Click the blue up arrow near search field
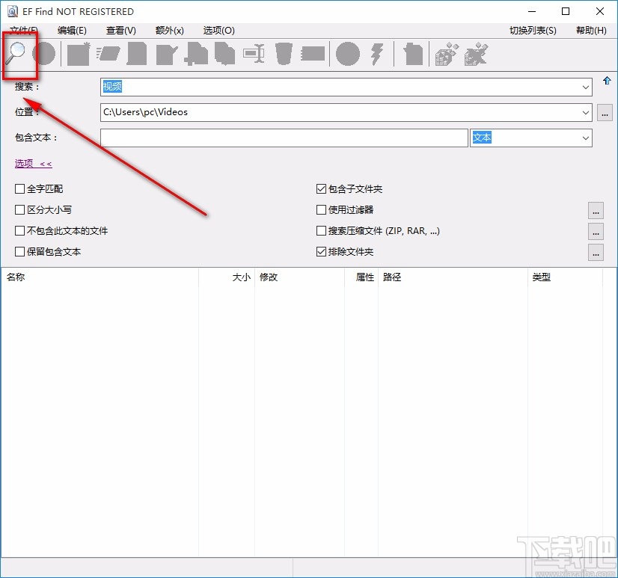 [608, 81]
